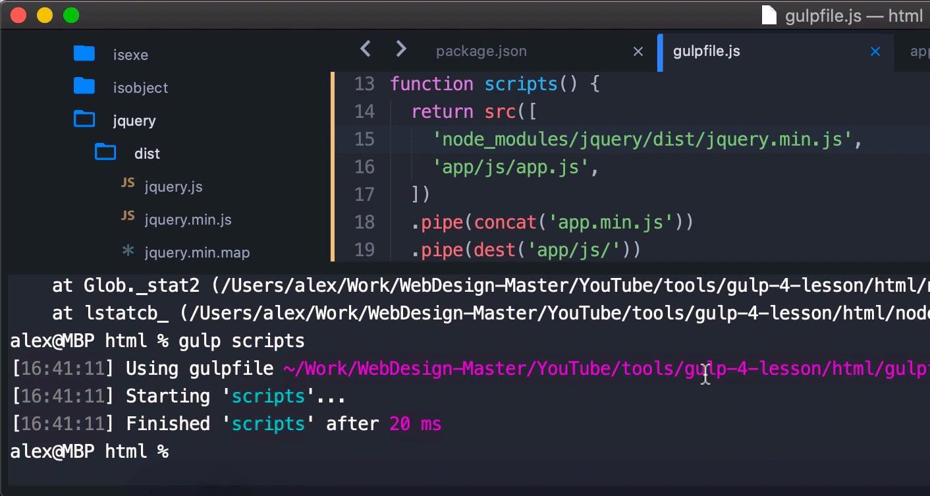This screenshot has height=496, width=930.
Task: Click the 'return' keyword on line 14
Action: [443, 112]
